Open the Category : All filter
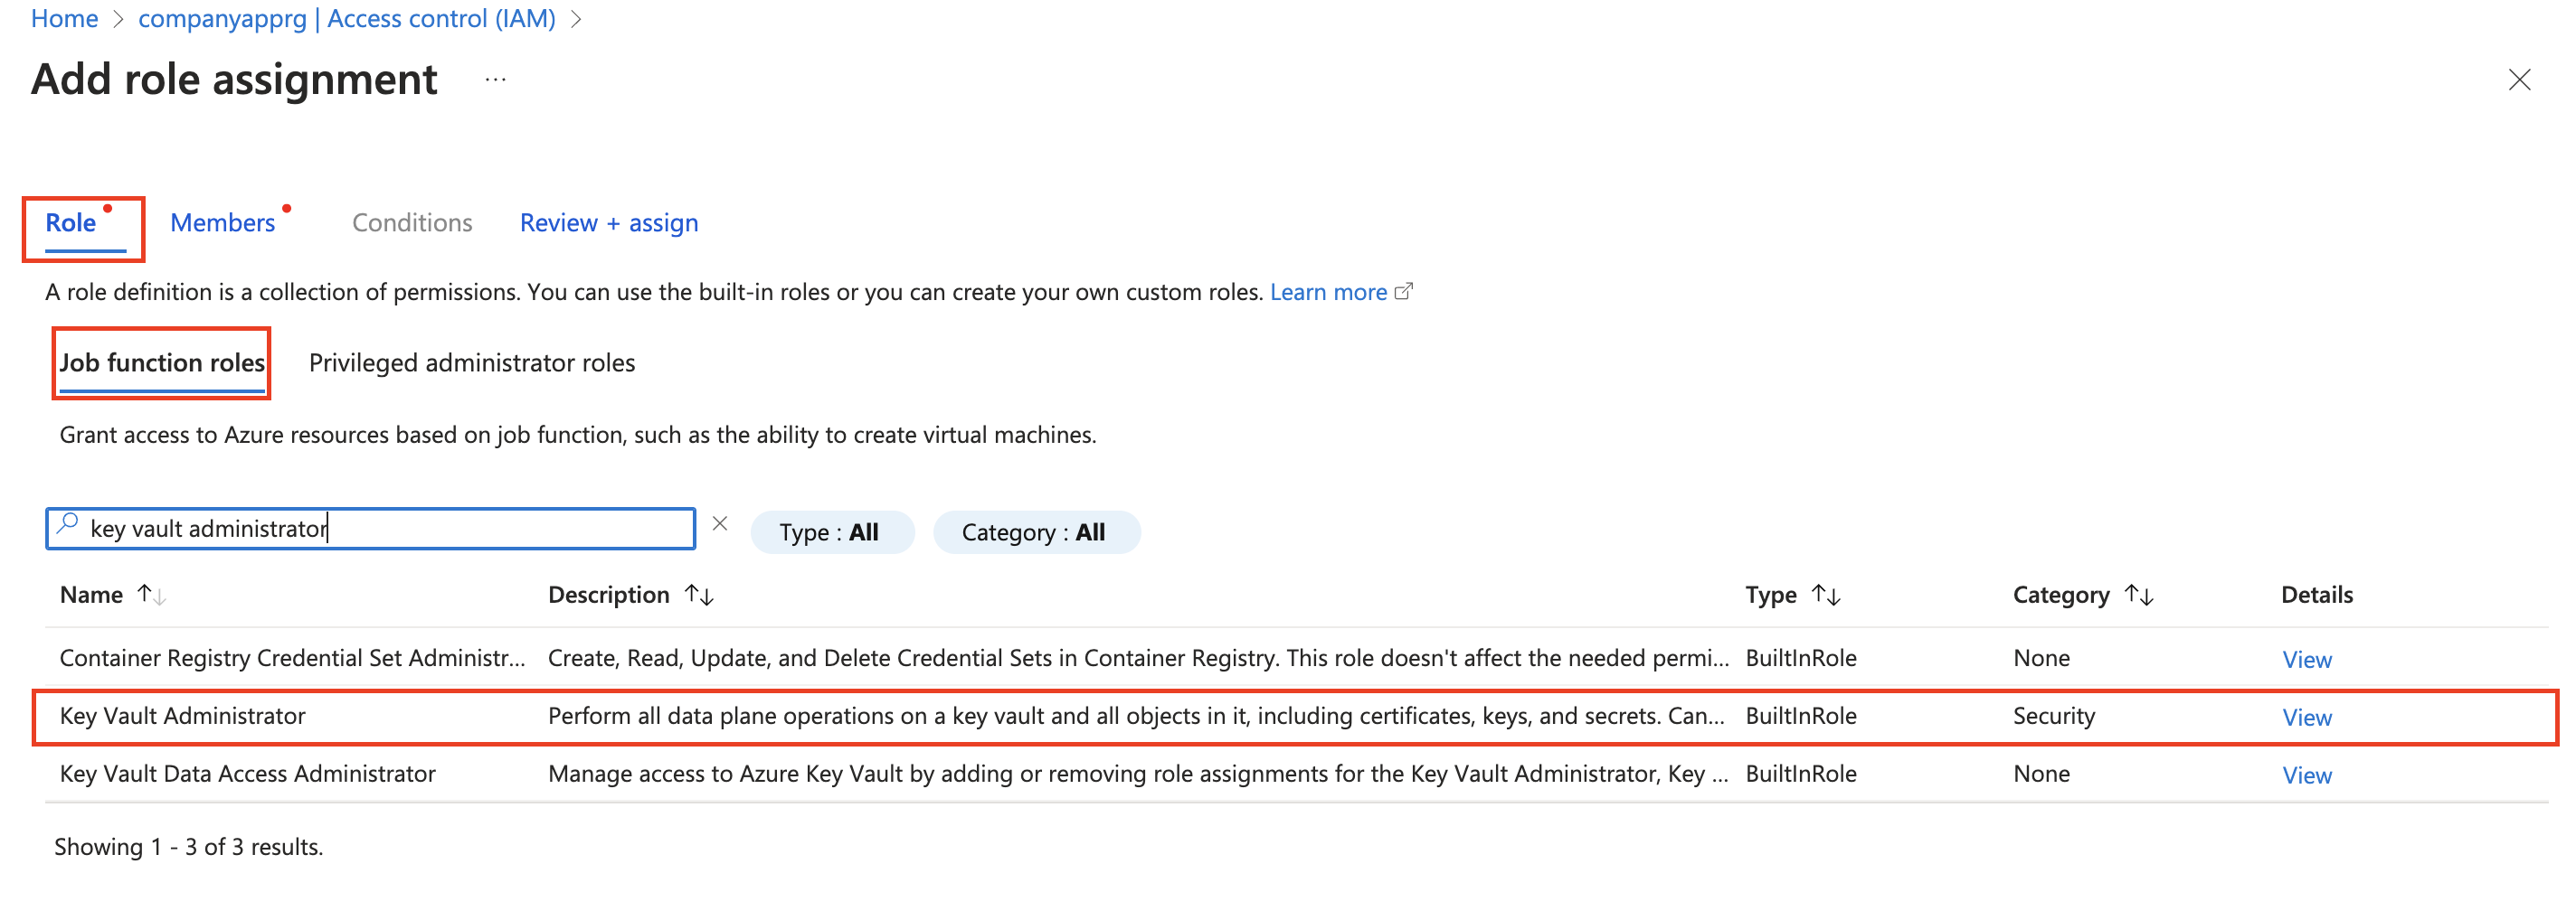Image resolution: width=2576 pixels, height=911 pixels. 1036,532
